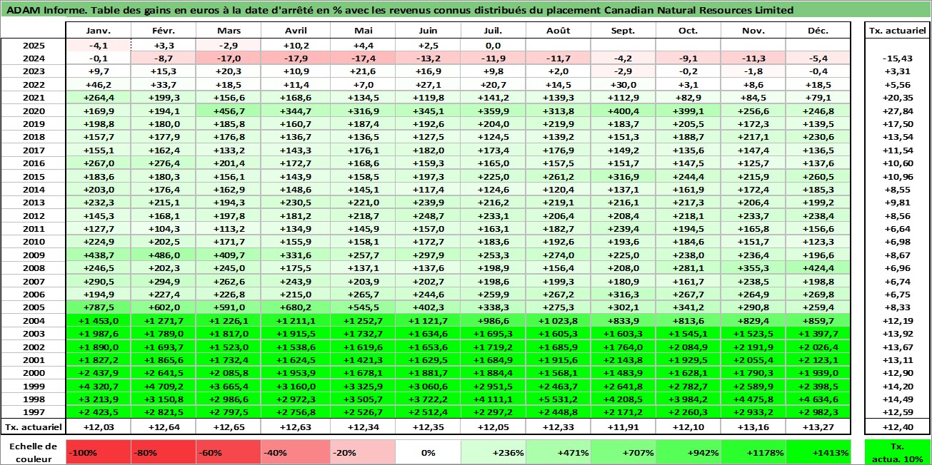This screenshot has width=932, height=465.
Task: Click cell '+1 023,8' in August 2004
Action: pos(558,320)
